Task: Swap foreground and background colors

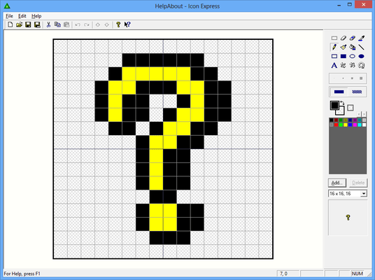Action: (342, 103)
